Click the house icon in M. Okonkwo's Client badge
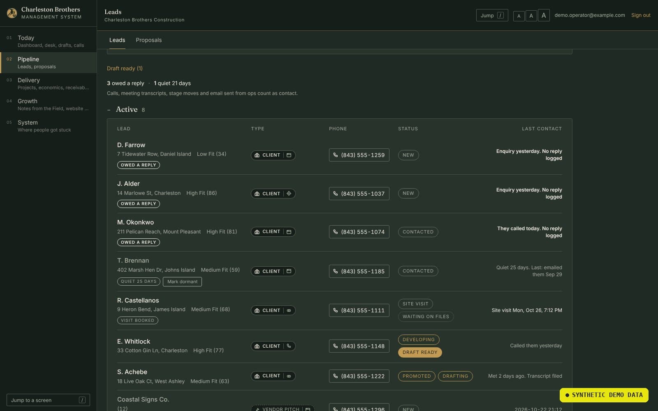This screenshot has width=658, height=411. pos(257,232)
